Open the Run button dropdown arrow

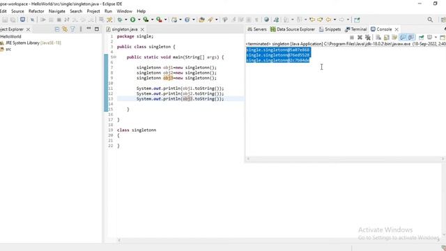tap(139, 20)
